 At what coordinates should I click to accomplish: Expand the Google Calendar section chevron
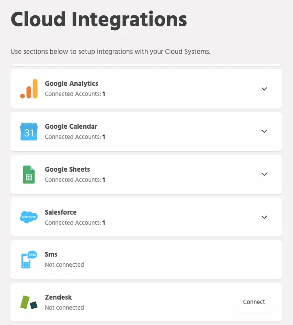pos(264,131)
